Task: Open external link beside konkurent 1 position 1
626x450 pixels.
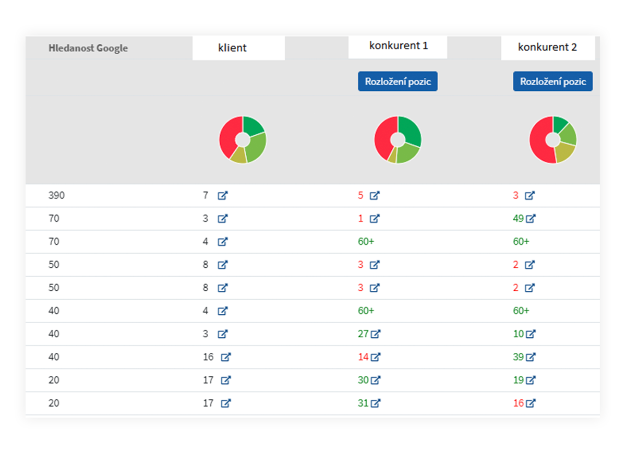Action: point(375,219)
